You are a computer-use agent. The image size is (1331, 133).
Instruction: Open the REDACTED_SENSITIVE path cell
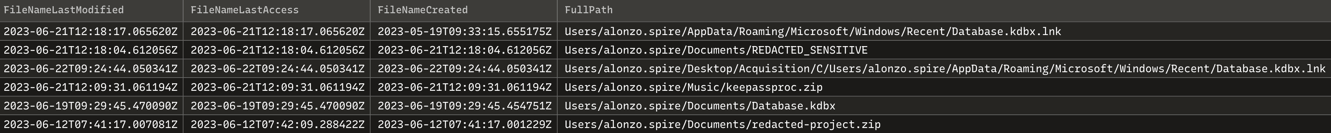pyautogui.click(x=716, y=50)
